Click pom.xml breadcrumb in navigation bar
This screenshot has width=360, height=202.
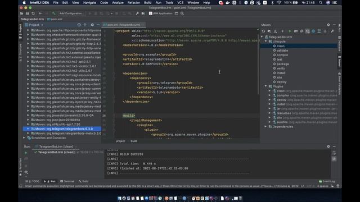click(55, 19)
